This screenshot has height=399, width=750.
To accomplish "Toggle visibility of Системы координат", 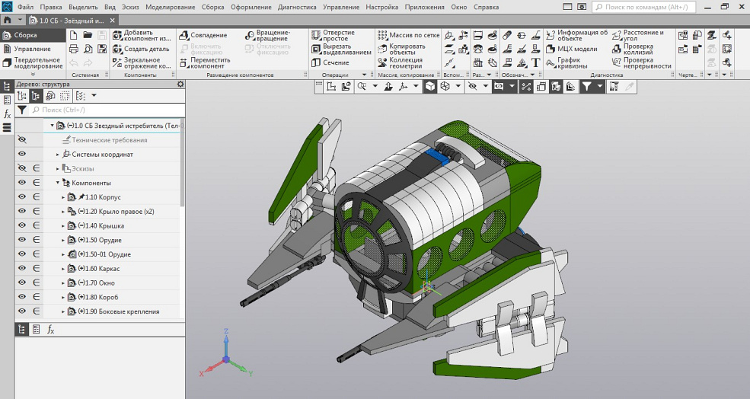I will [x=21, y=155].
